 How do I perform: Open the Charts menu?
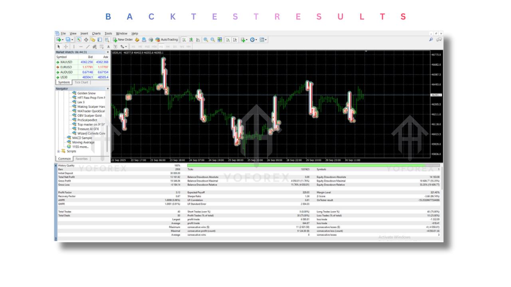96,33
